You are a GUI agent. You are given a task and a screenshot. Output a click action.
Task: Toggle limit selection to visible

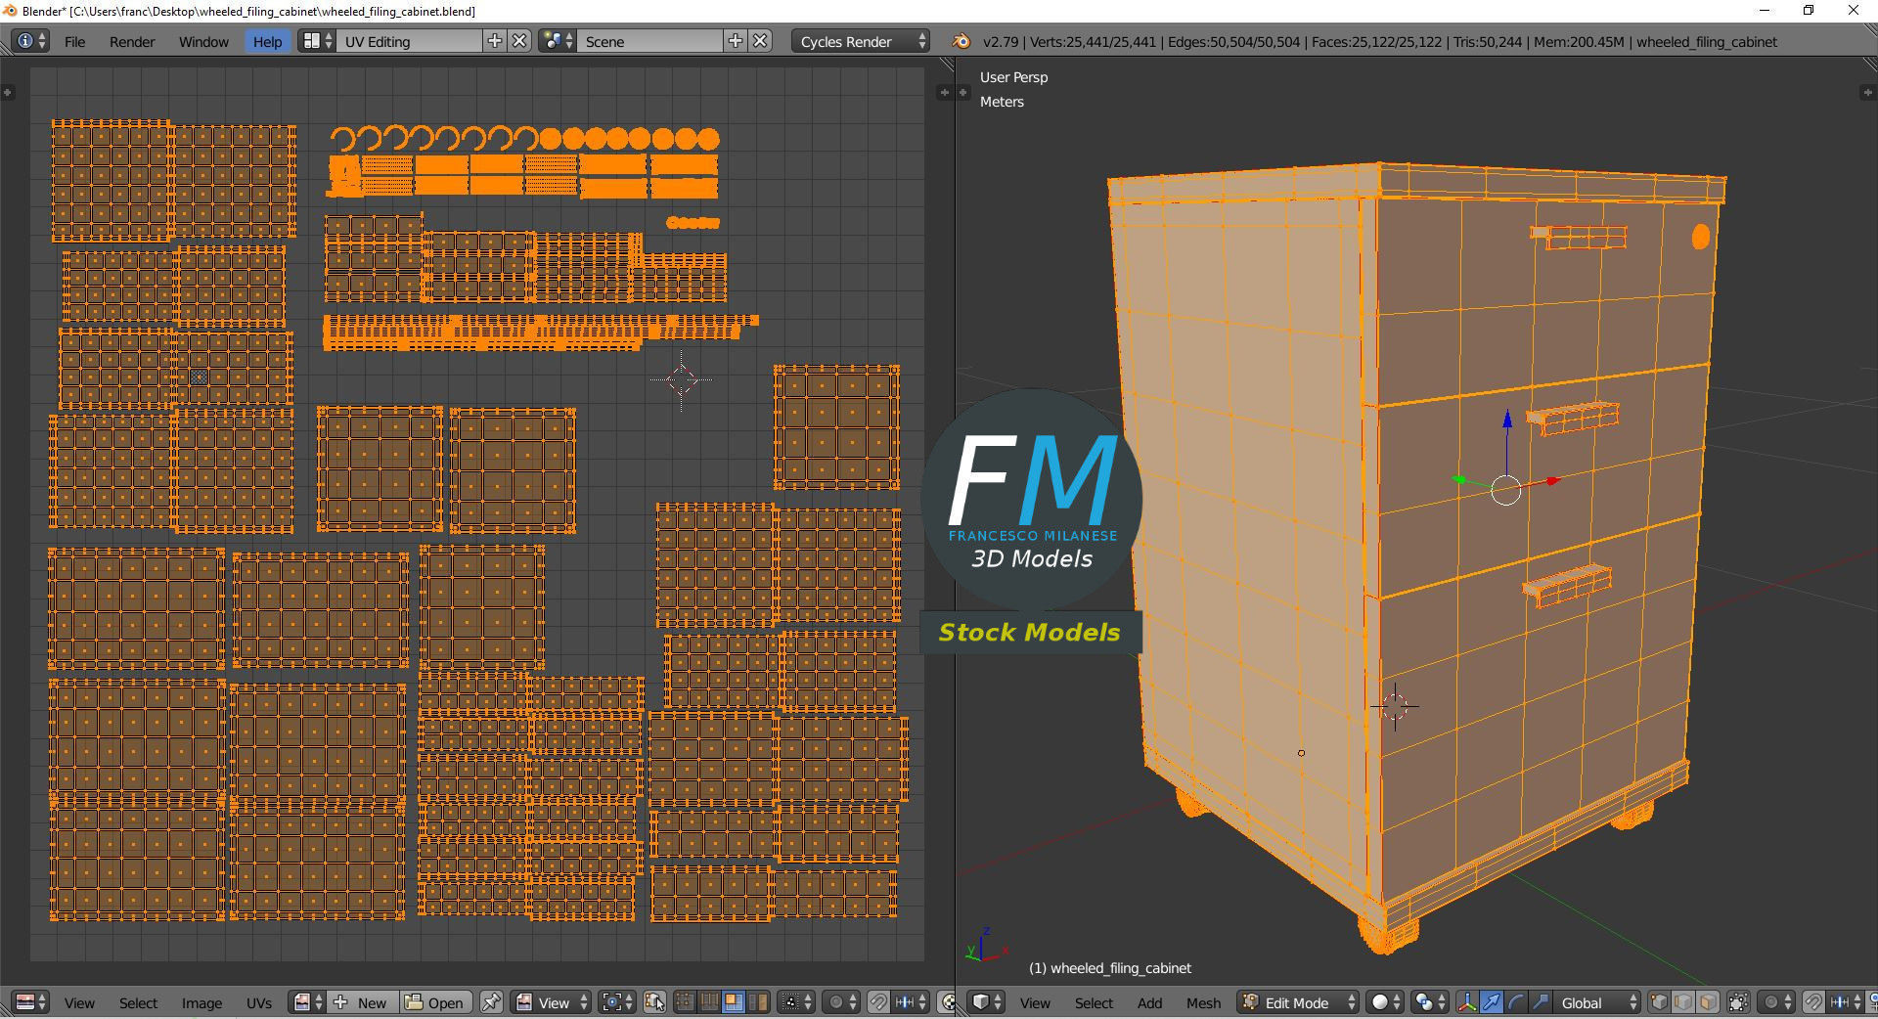coord(1738,1002)
